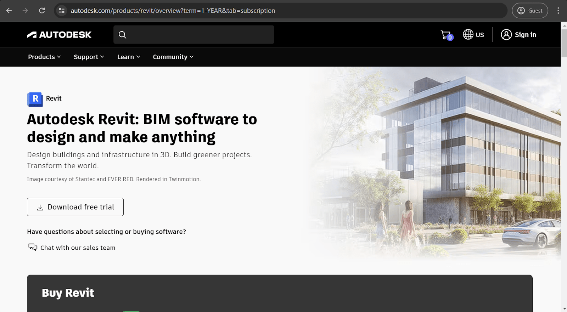
Task: Click the Autodesk logo
Action: click(x=59, y=35)
